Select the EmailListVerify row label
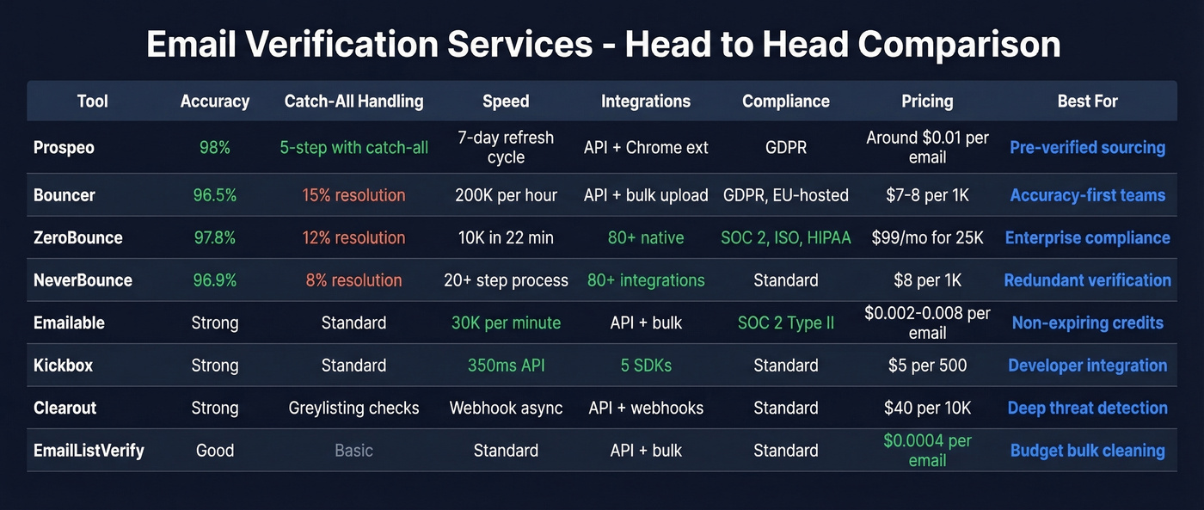The height and width of the screenshot is (510, 1204). (87, 450)
